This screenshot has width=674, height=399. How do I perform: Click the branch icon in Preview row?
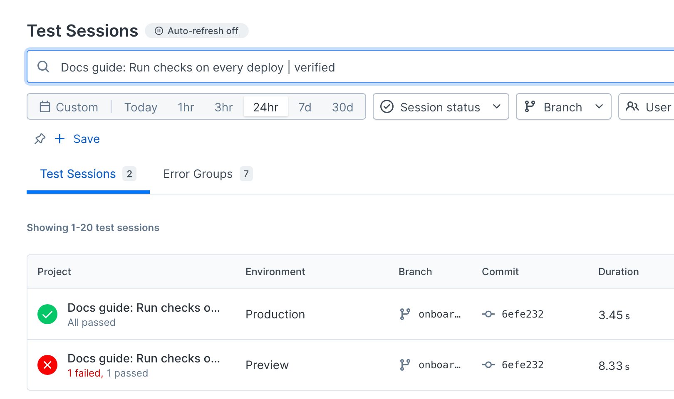pos(405,365)
